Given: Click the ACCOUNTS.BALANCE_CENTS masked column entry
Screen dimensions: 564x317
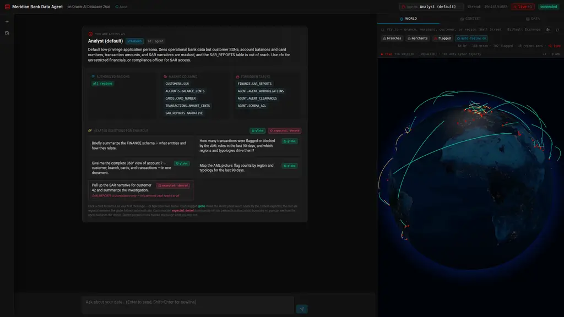Looking at the screenshot, I should click(x=185, y=91).
